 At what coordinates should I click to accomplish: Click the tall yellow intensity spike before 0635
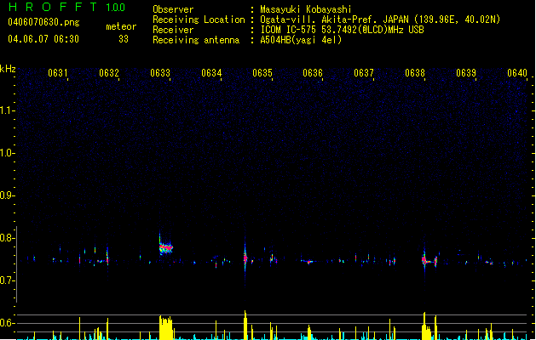click(x=245, y=325)
